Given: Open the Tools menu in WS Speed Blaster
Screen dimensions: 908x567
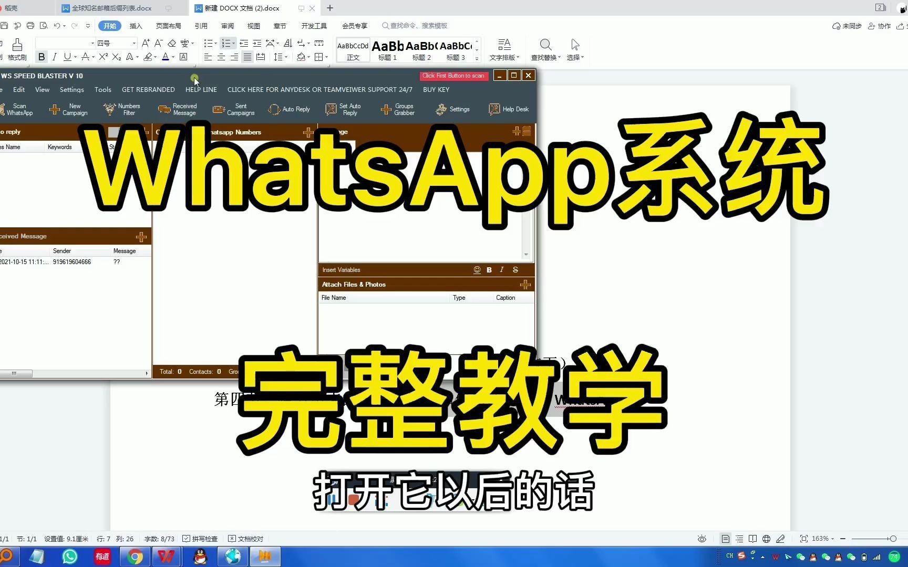Looking at the screenshot, I should click(103, 90).
